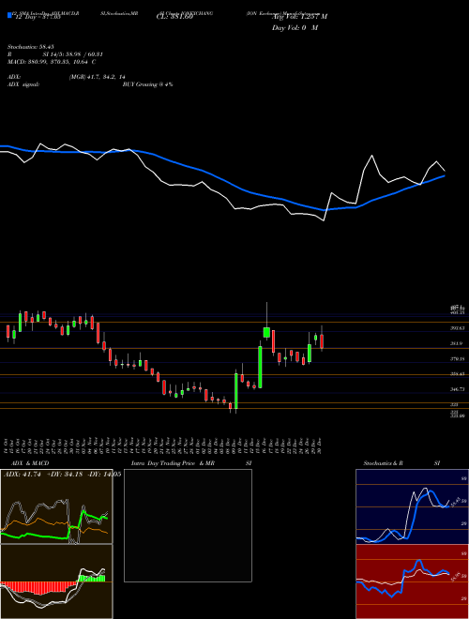Click the last red candlestick on the chart
Image resolution: width=469 pixels, height=619 pixels.
pos(322,340)
